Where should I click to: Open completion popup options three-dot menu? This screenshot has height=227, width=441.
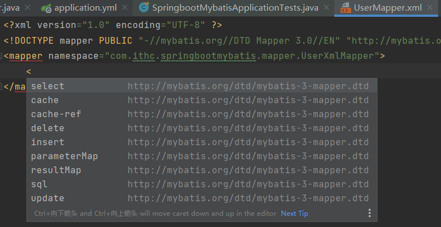click(x=370, y=213)
